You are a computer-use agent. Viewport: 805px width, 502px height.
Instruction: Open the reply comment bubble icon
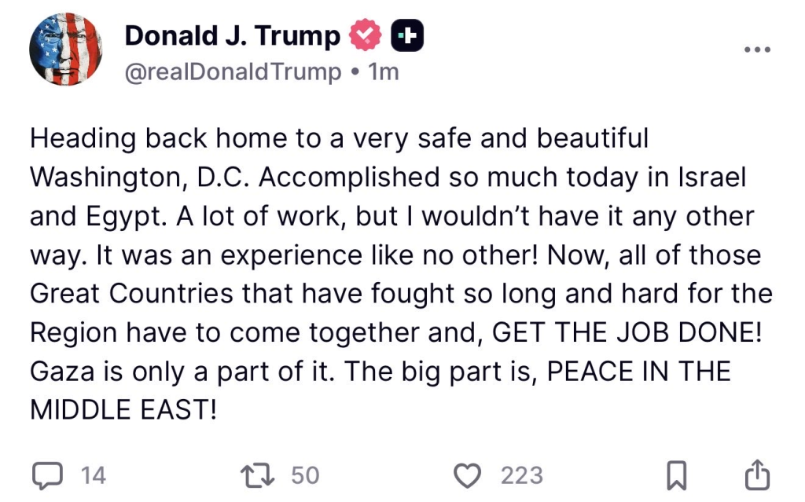coord(49,475)
